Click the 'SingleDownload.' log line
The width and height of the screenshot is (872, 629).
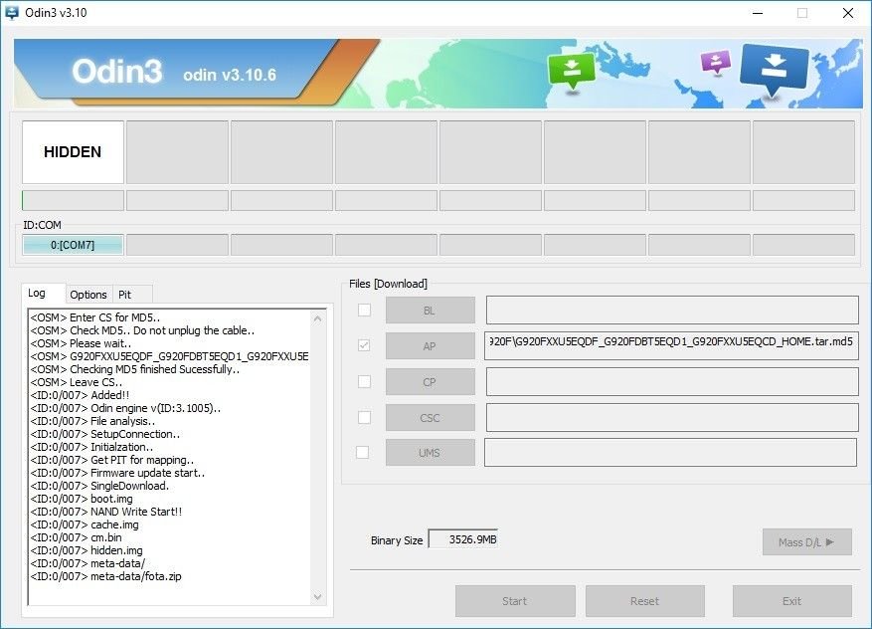[x=99, y=486]
